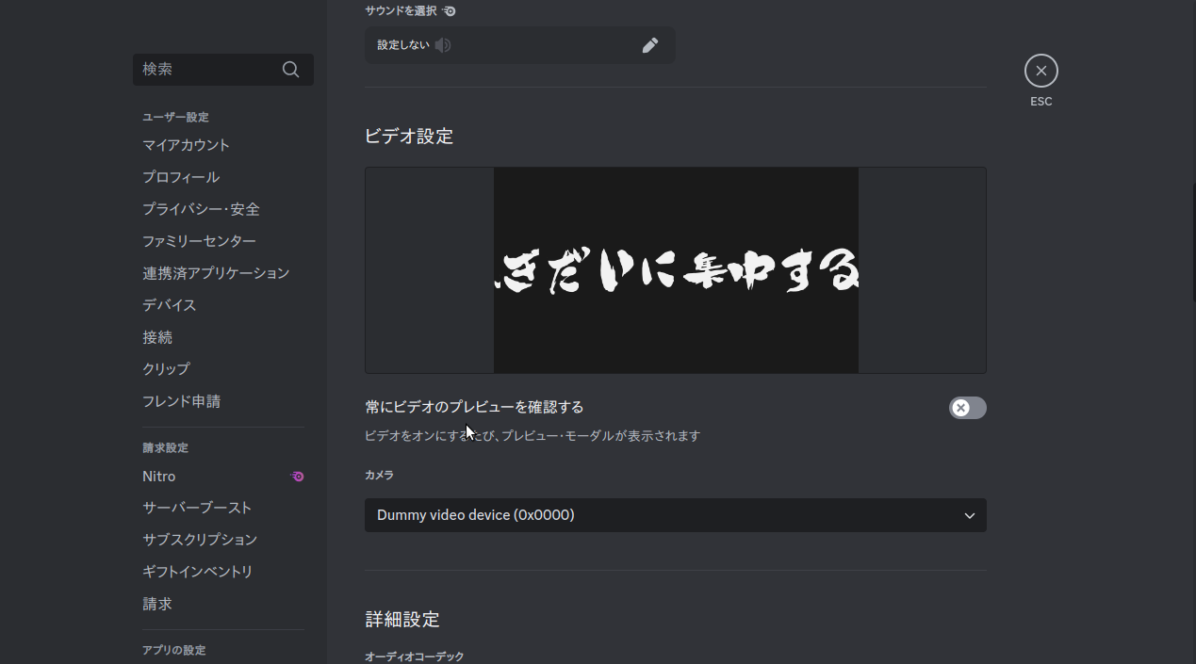Screen dimensions: 1196x664
Task: Click the Nitro badge next to サウンドを選択
Action: 450,10
